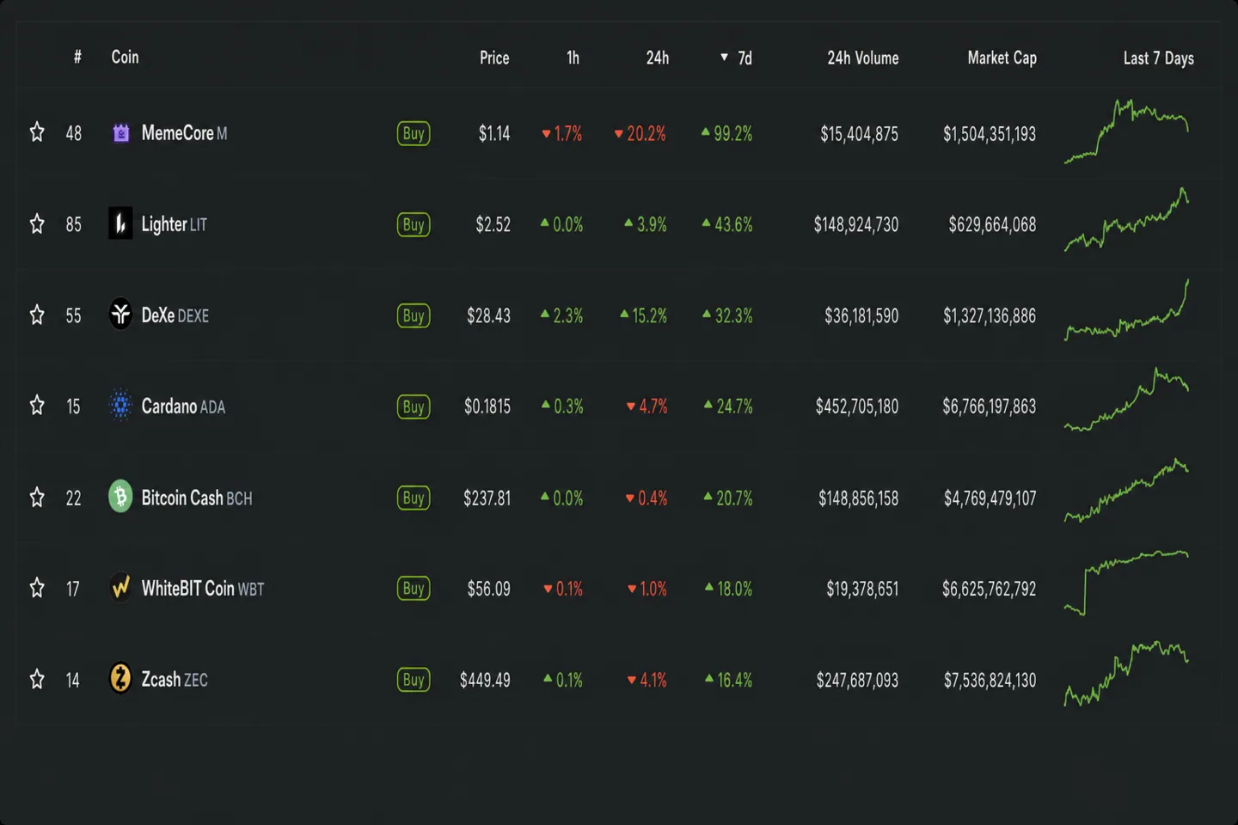Click the DeXe coin logo icon
The height and width of the screenshot is (825, 1238).
click(x=120, y=315)
